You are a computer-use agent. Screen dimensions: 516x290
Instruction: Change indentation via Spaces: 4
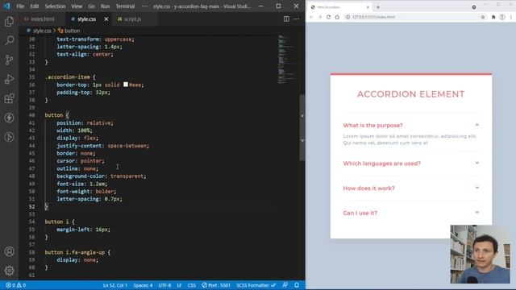pyautogui.click(x=143, y=285)
